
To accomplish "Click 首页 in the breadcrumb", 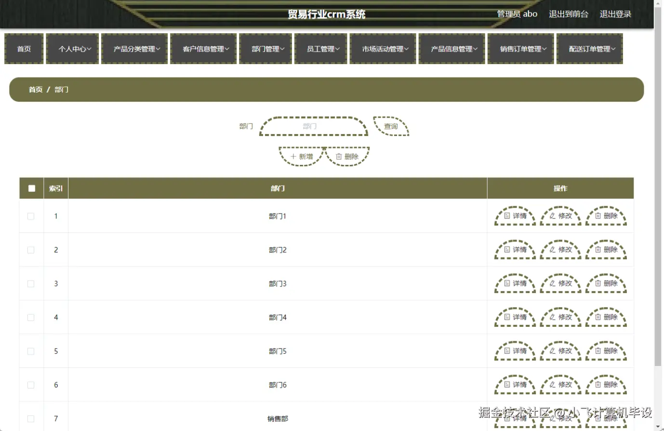I will 36,90.
